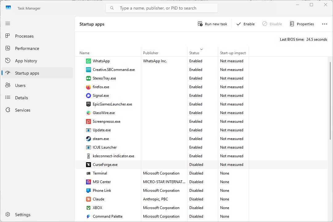Screen dimensions: 333x222
Task: Click the Command Palette icon
Action: point(88,216)
